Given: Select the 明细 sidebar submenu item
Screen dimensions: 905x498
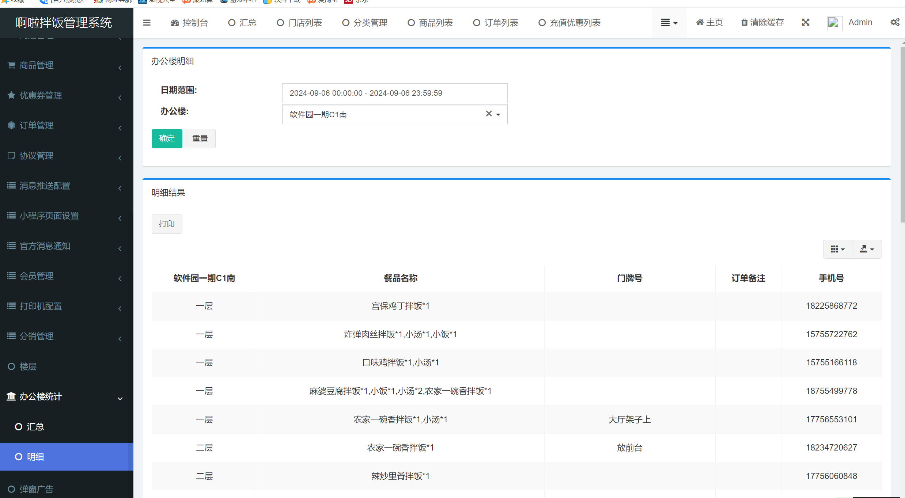Looking at the screenshot, I should click(67, 457).
